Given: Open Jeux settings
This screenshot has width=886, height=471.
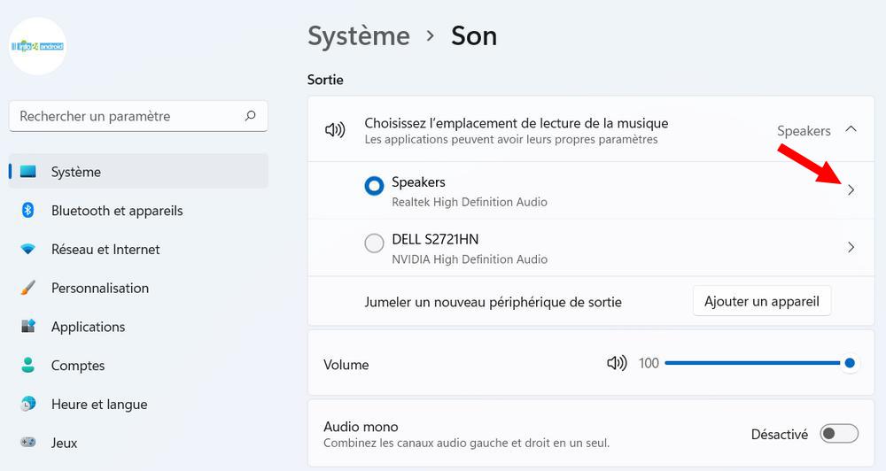Looking at the screenshot, I should pyautogui.click(x=138, y=442).
